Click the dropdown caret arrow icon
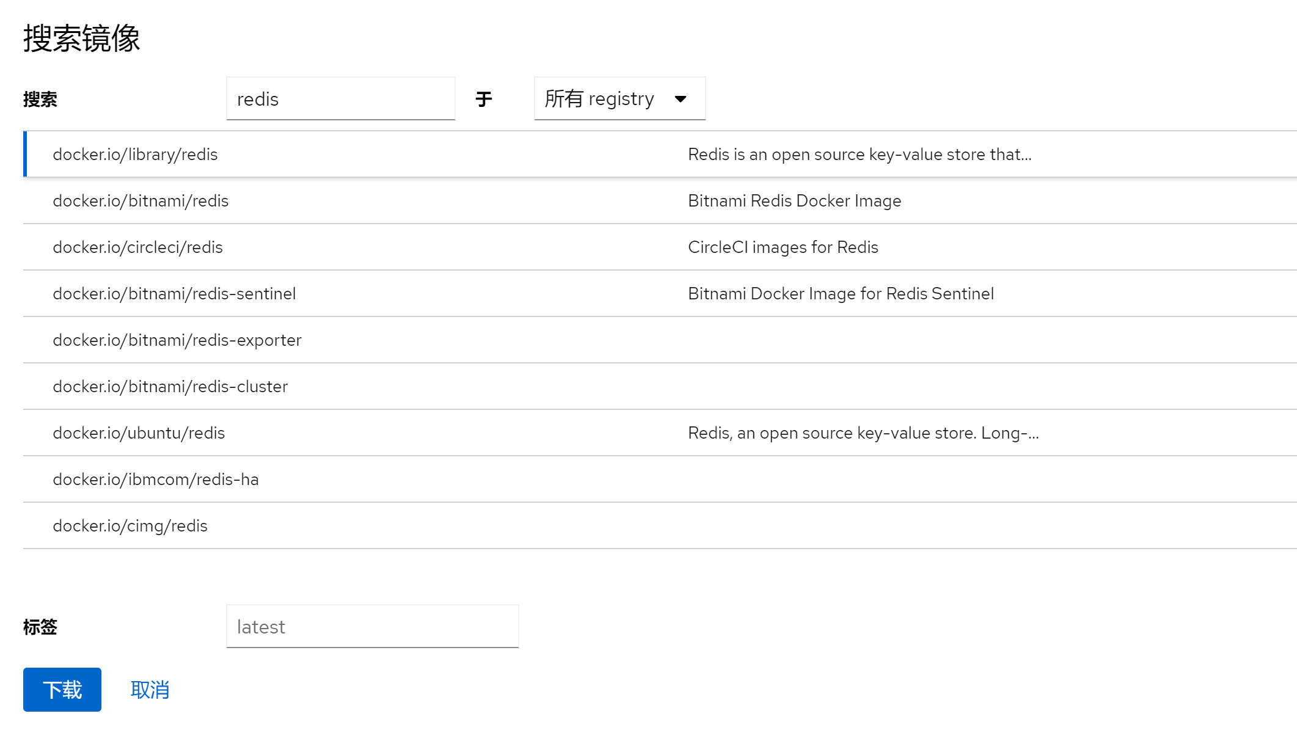1297x730 pixels. [x=681, y=99]
